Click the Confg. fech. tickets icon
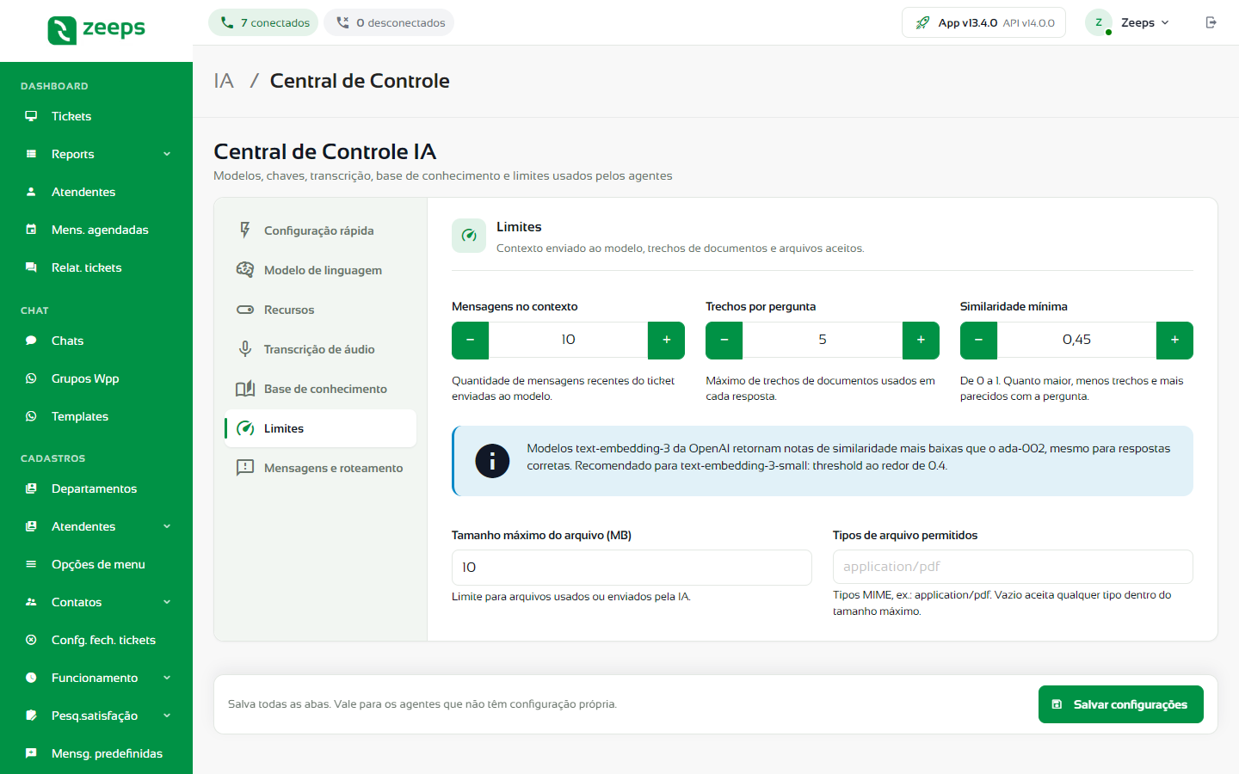This screenshot has height=774, width=1239. coord(31,640)
